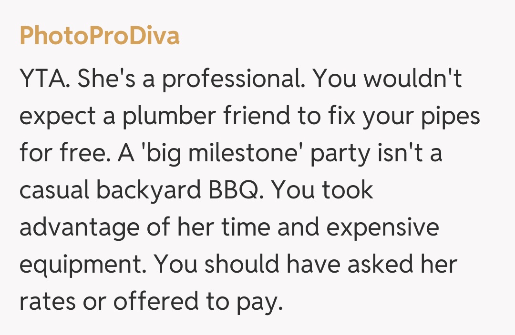The height and width of the screenshot is (335, 515).
Task: Click the word "equipment"
Action: click(80, 265)
